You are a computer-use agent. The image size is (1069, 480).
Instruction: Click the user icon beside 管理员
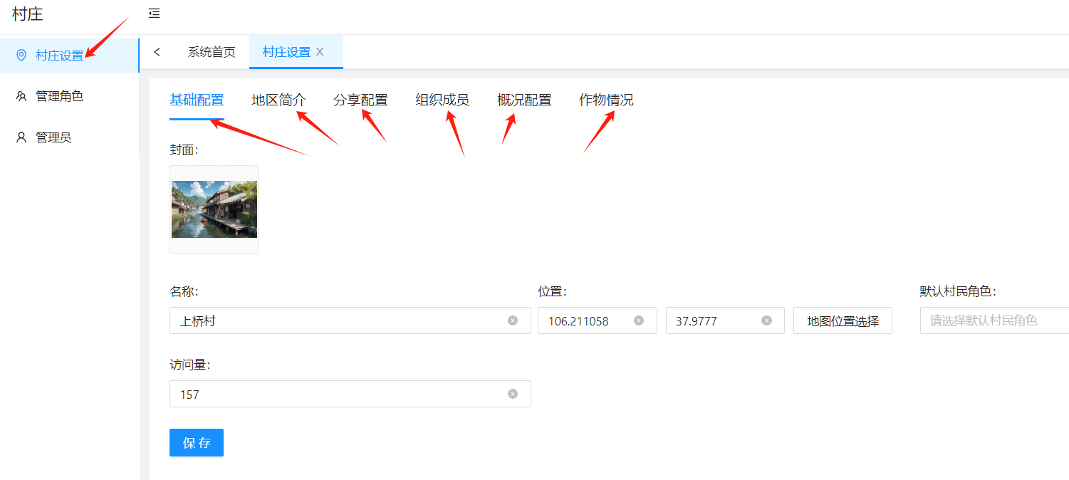pyautogui.click(x=21, y=137)
